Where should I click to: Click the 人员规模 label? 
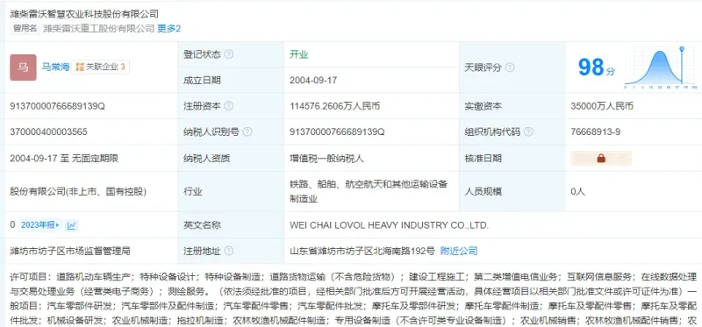(x=484, y=191)
